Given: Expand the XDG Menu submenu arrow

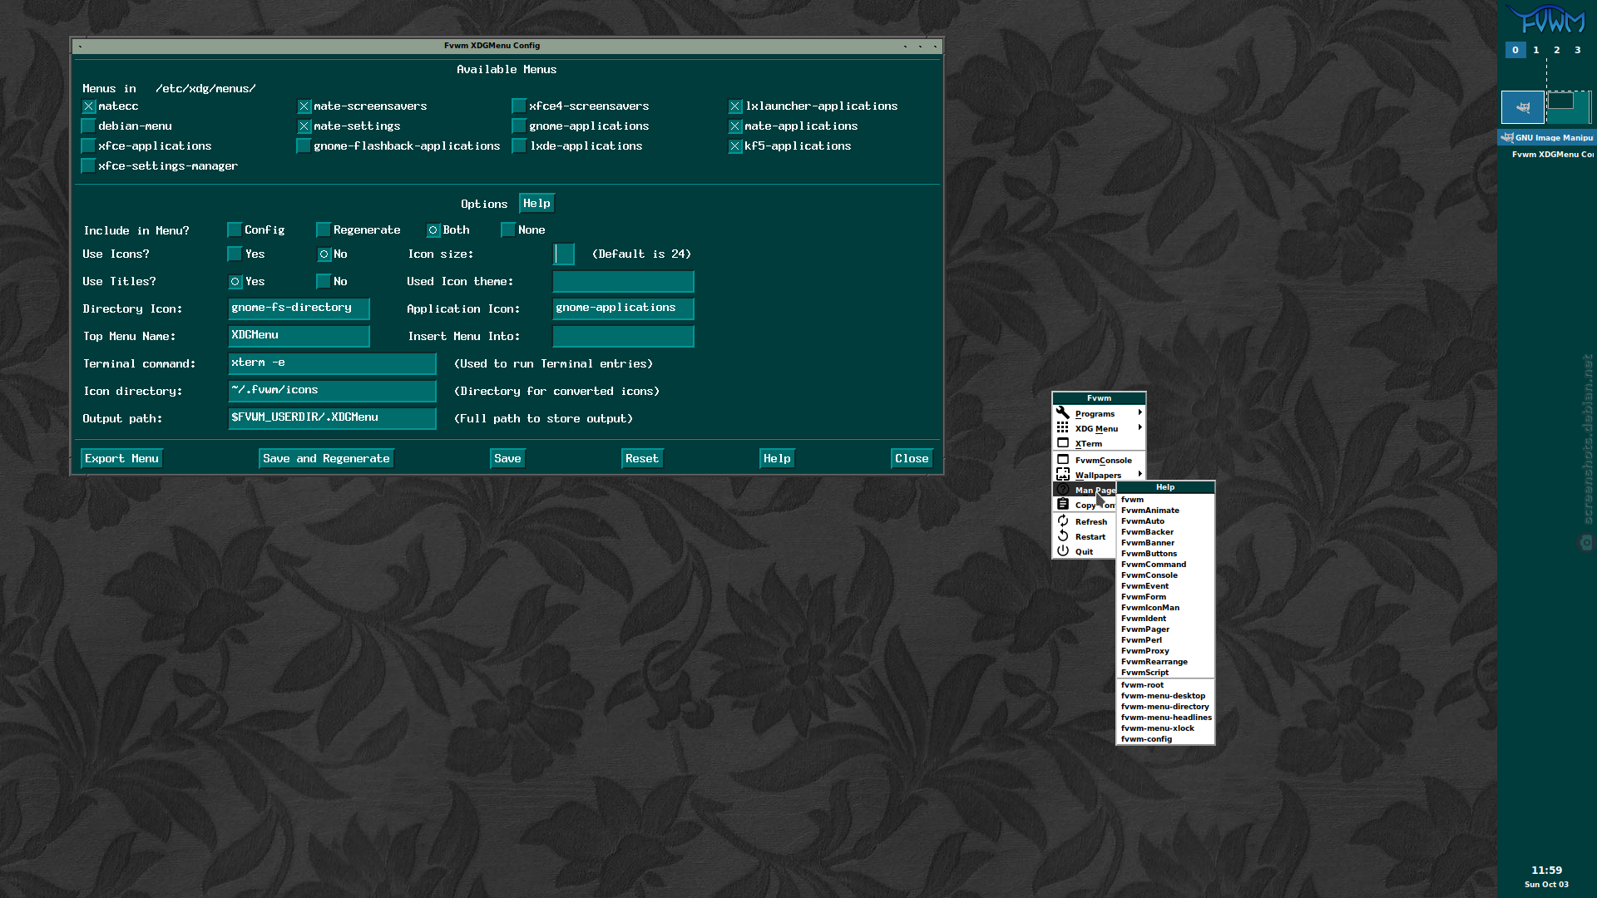Looking at the screenshot, I should click(1140, 427).
